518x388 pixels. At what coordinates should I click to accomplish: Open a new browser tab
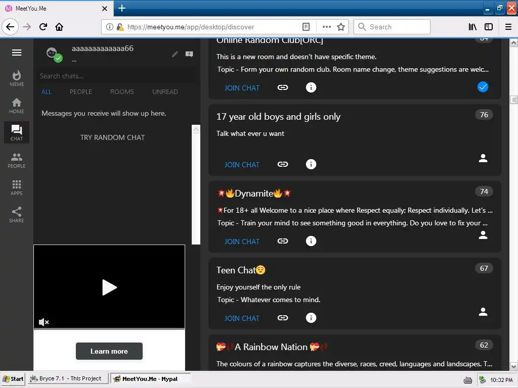coord(122,8)
